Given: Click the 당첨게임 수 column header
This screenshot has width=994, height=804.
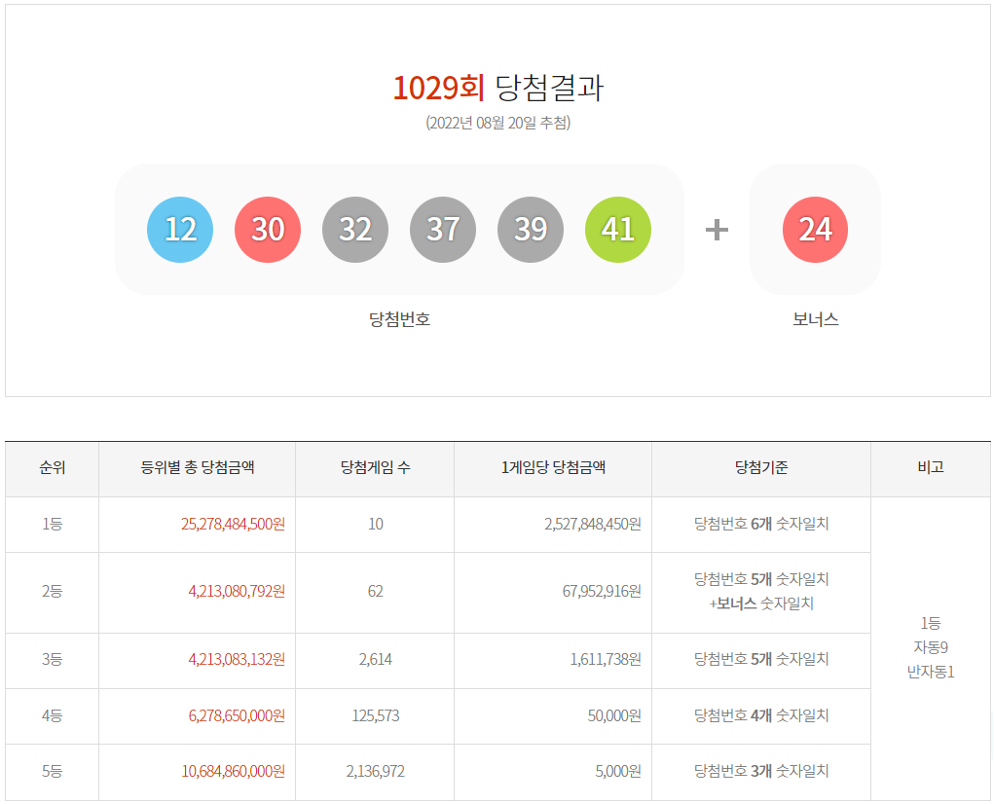Looking at the screenshot, I should click(375, 468).
